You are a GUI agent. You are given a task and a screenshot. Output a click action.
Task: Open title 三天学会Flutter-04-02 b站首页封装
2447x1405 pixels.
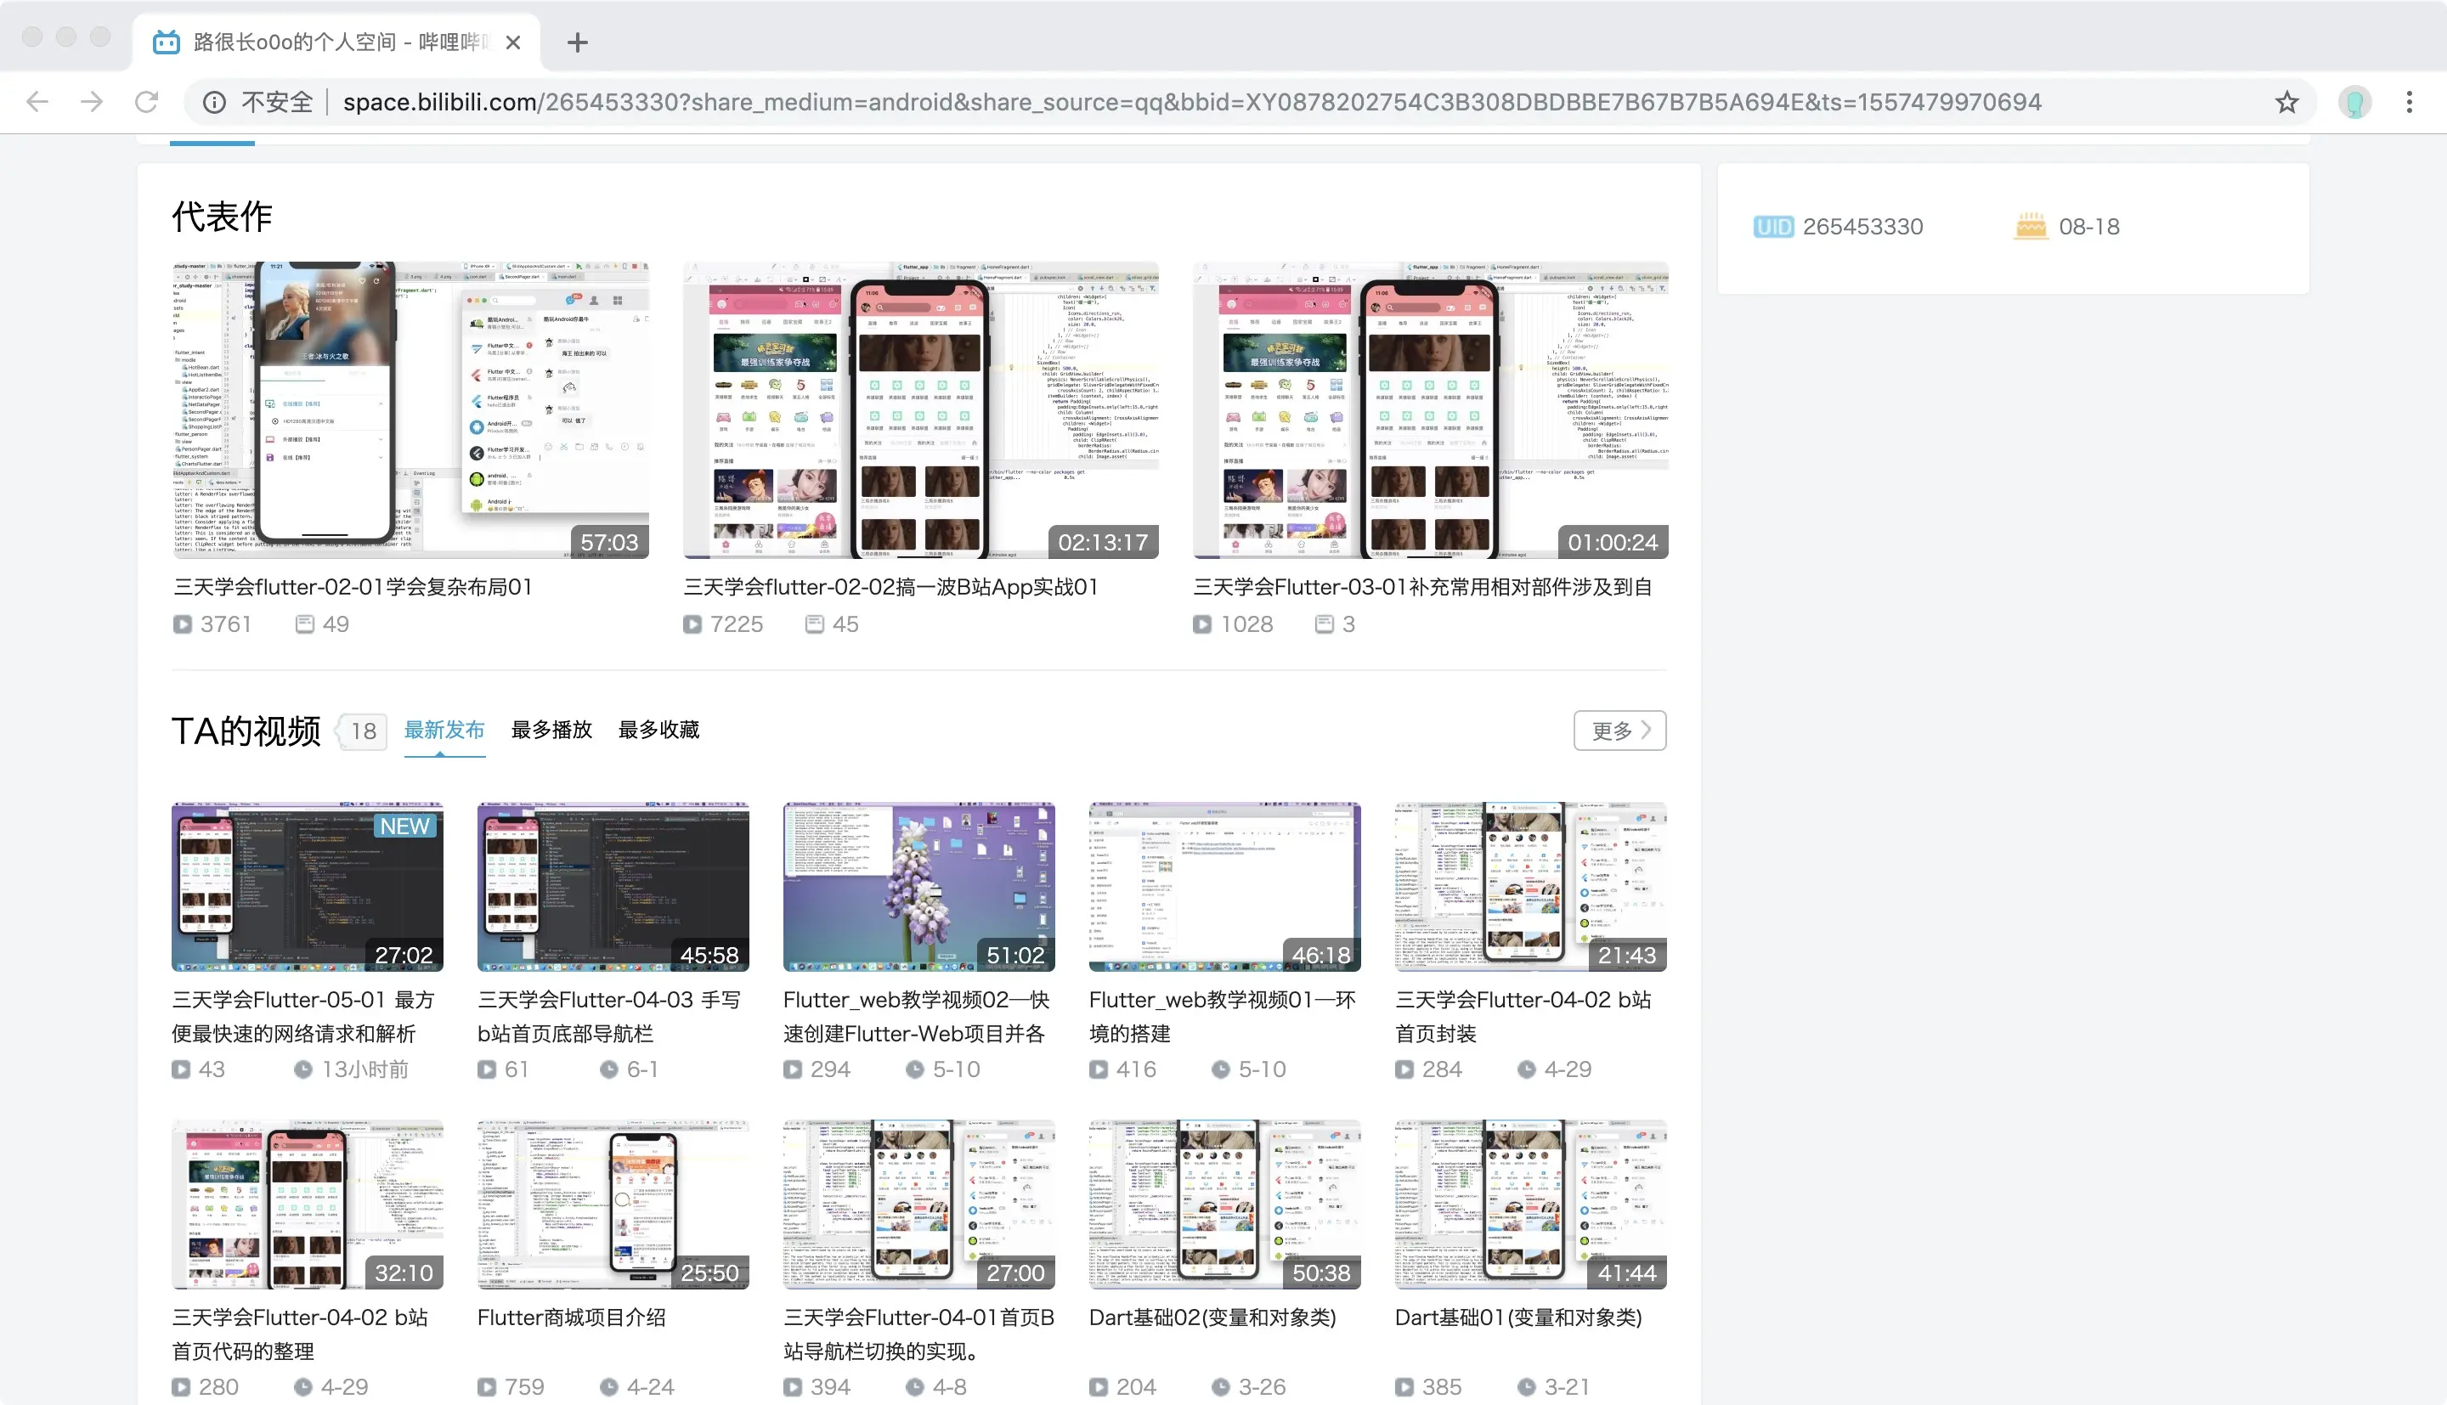(x=1523, y=1016)
